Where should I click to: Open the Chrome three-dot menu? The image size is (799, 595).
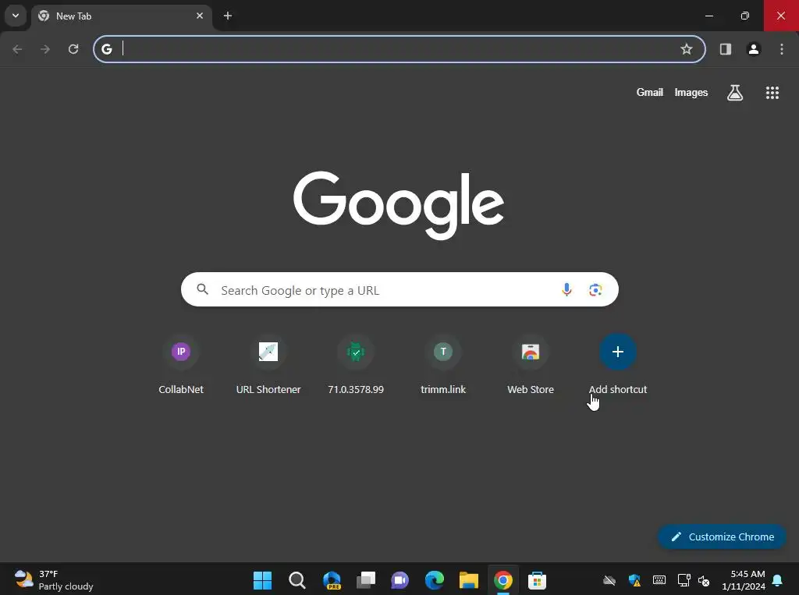coord(782,49)
